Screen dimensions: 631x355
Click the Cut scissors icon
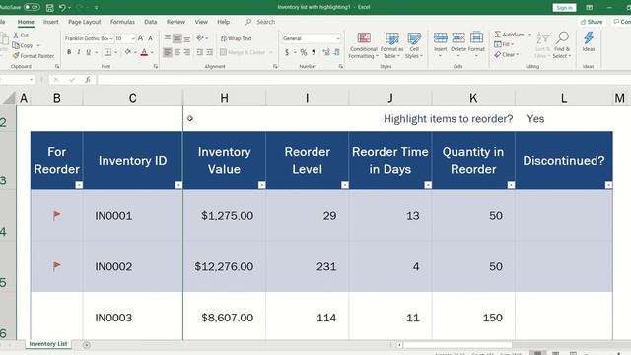[x=16, y=35]
